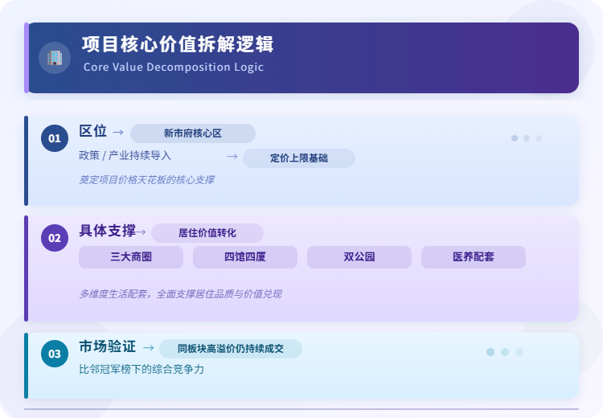Click the 03 number badge
The width and height of the screenshot is (603, 418).
pos(55,354)
